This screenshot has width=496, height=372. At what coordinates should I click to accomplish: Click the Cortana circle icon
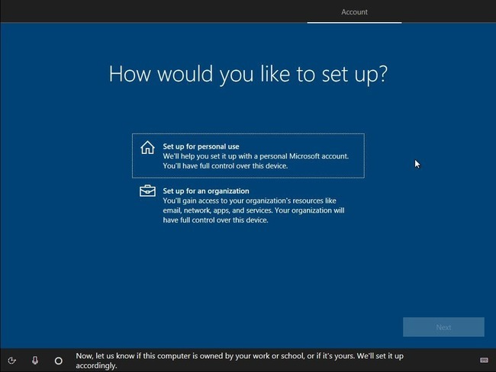[59, 361]
